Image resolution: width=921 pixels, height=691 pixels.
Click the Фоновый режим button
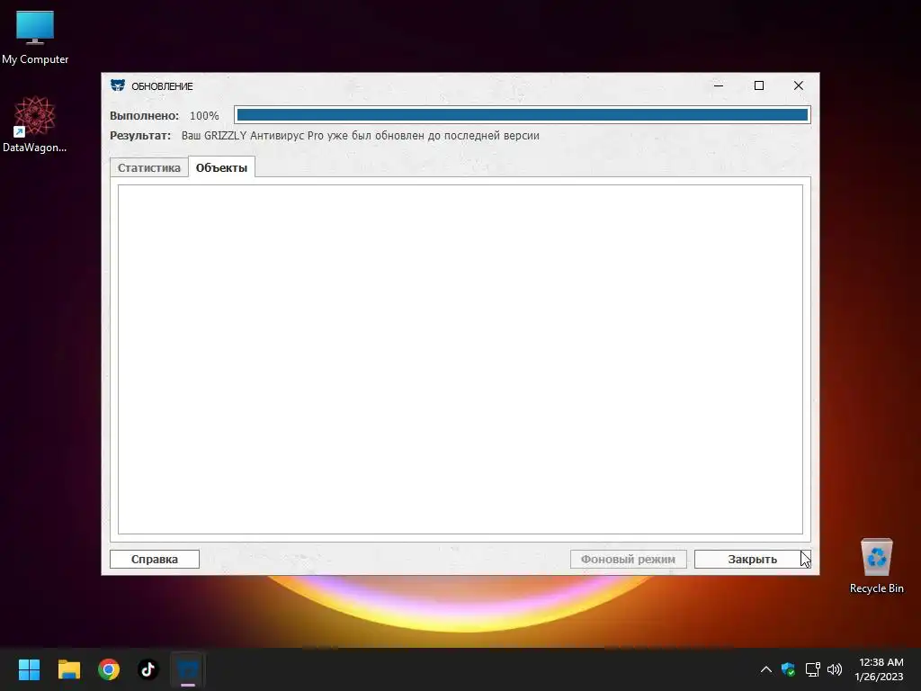[628, 559]
